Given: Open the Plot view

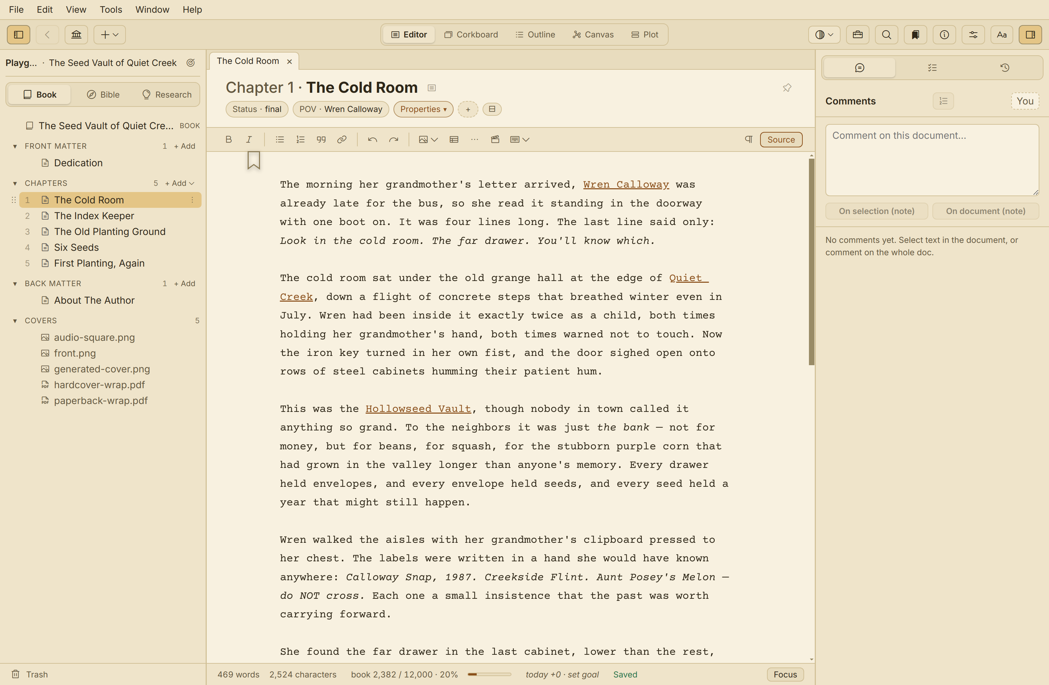Looking at the screenshot, I should (645, 34).
